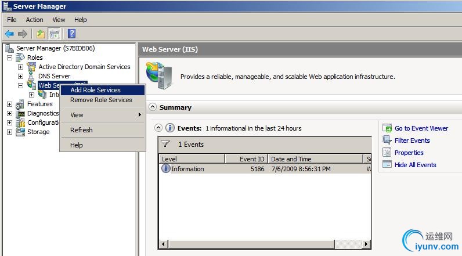
Task: Click the info icon next to Events heading
Action: point(169,128)
